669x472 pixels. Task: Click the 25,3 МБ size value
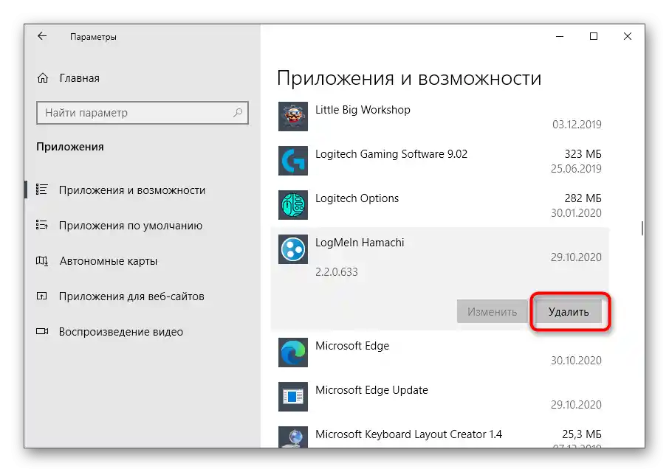point(582,434)
